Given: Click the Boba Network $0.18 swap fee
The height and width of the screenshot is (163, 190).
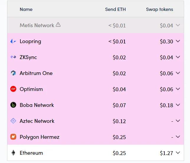Looking at the screenshot, I should point(166,105).
